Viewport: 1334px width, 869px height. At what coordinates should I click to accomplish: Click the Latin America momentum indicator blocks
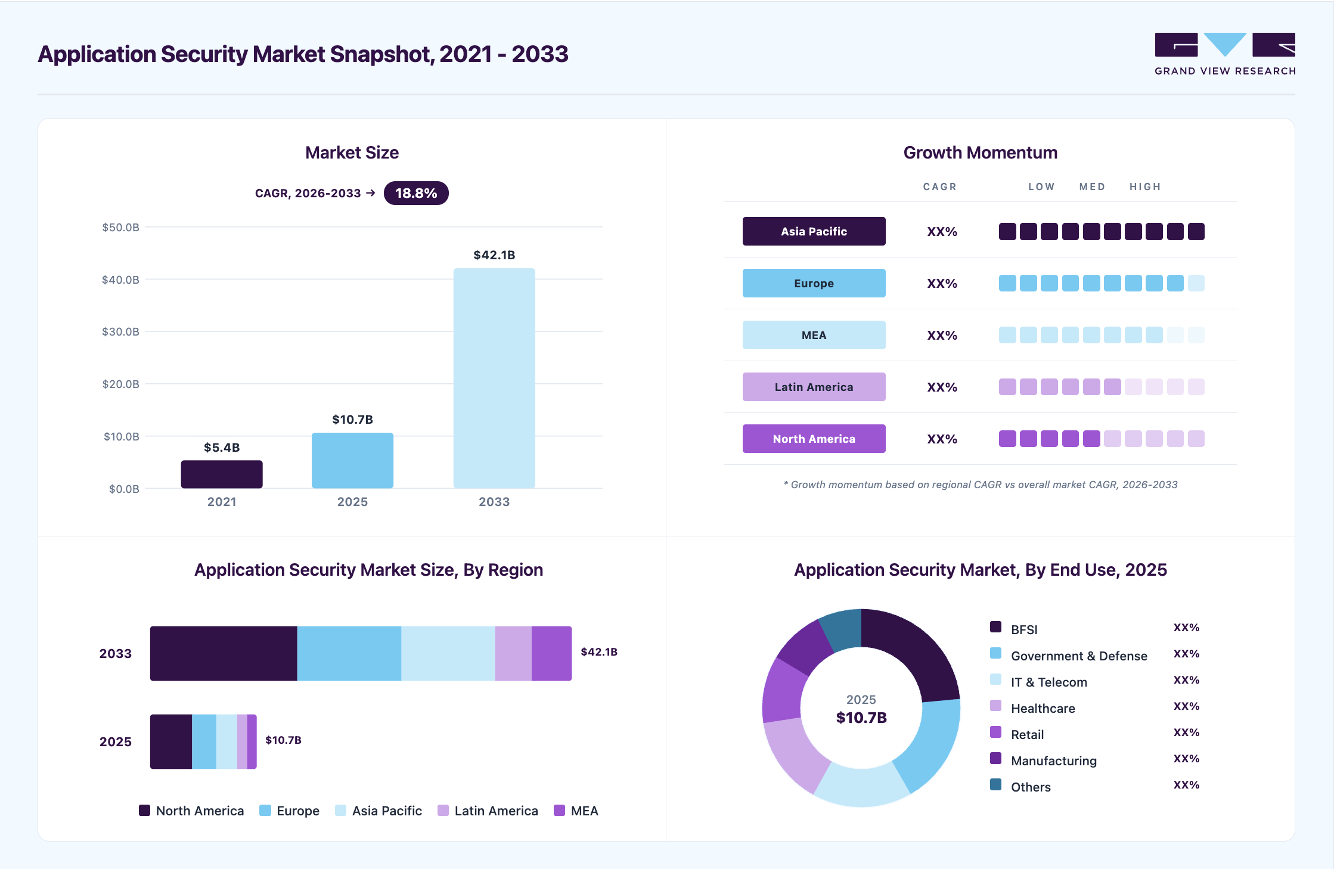[1102, 387]
